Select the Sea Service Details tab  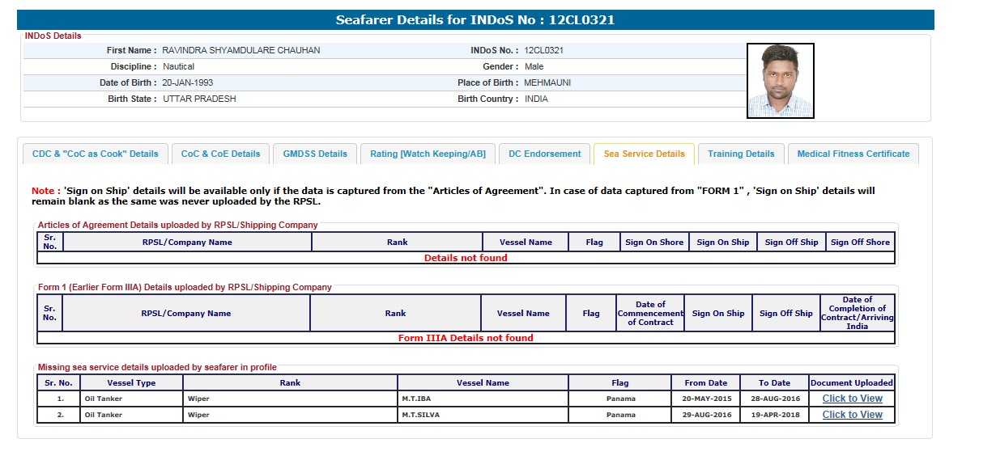click(x=644, y=154)
